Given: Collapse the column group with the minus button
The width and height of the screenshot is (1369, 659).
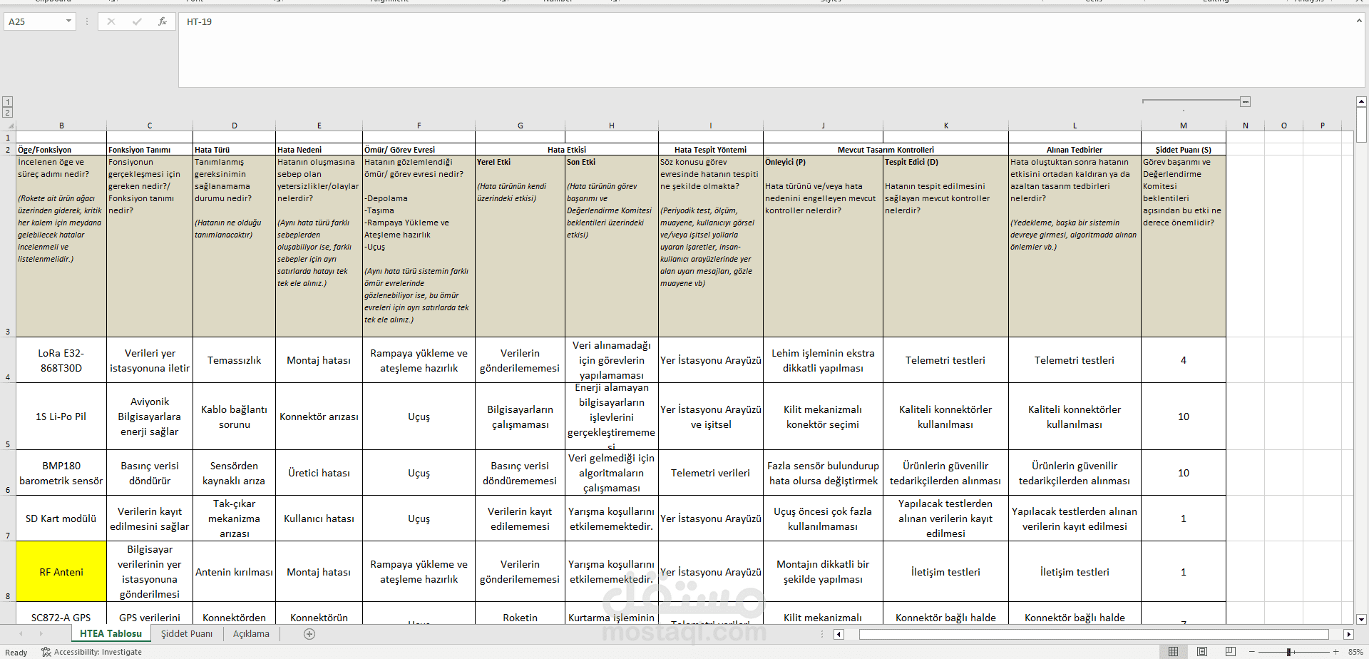Looking at the screenshot, I should click(1245, 102).
